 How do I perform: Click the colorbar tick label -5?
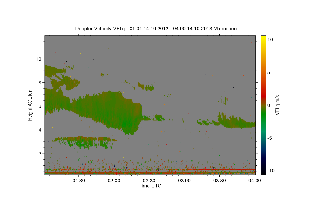click(270, 138)
